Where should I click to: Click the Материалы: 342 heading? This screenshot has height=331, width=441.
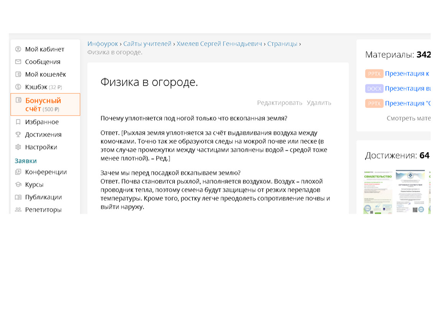pos(398,54)
